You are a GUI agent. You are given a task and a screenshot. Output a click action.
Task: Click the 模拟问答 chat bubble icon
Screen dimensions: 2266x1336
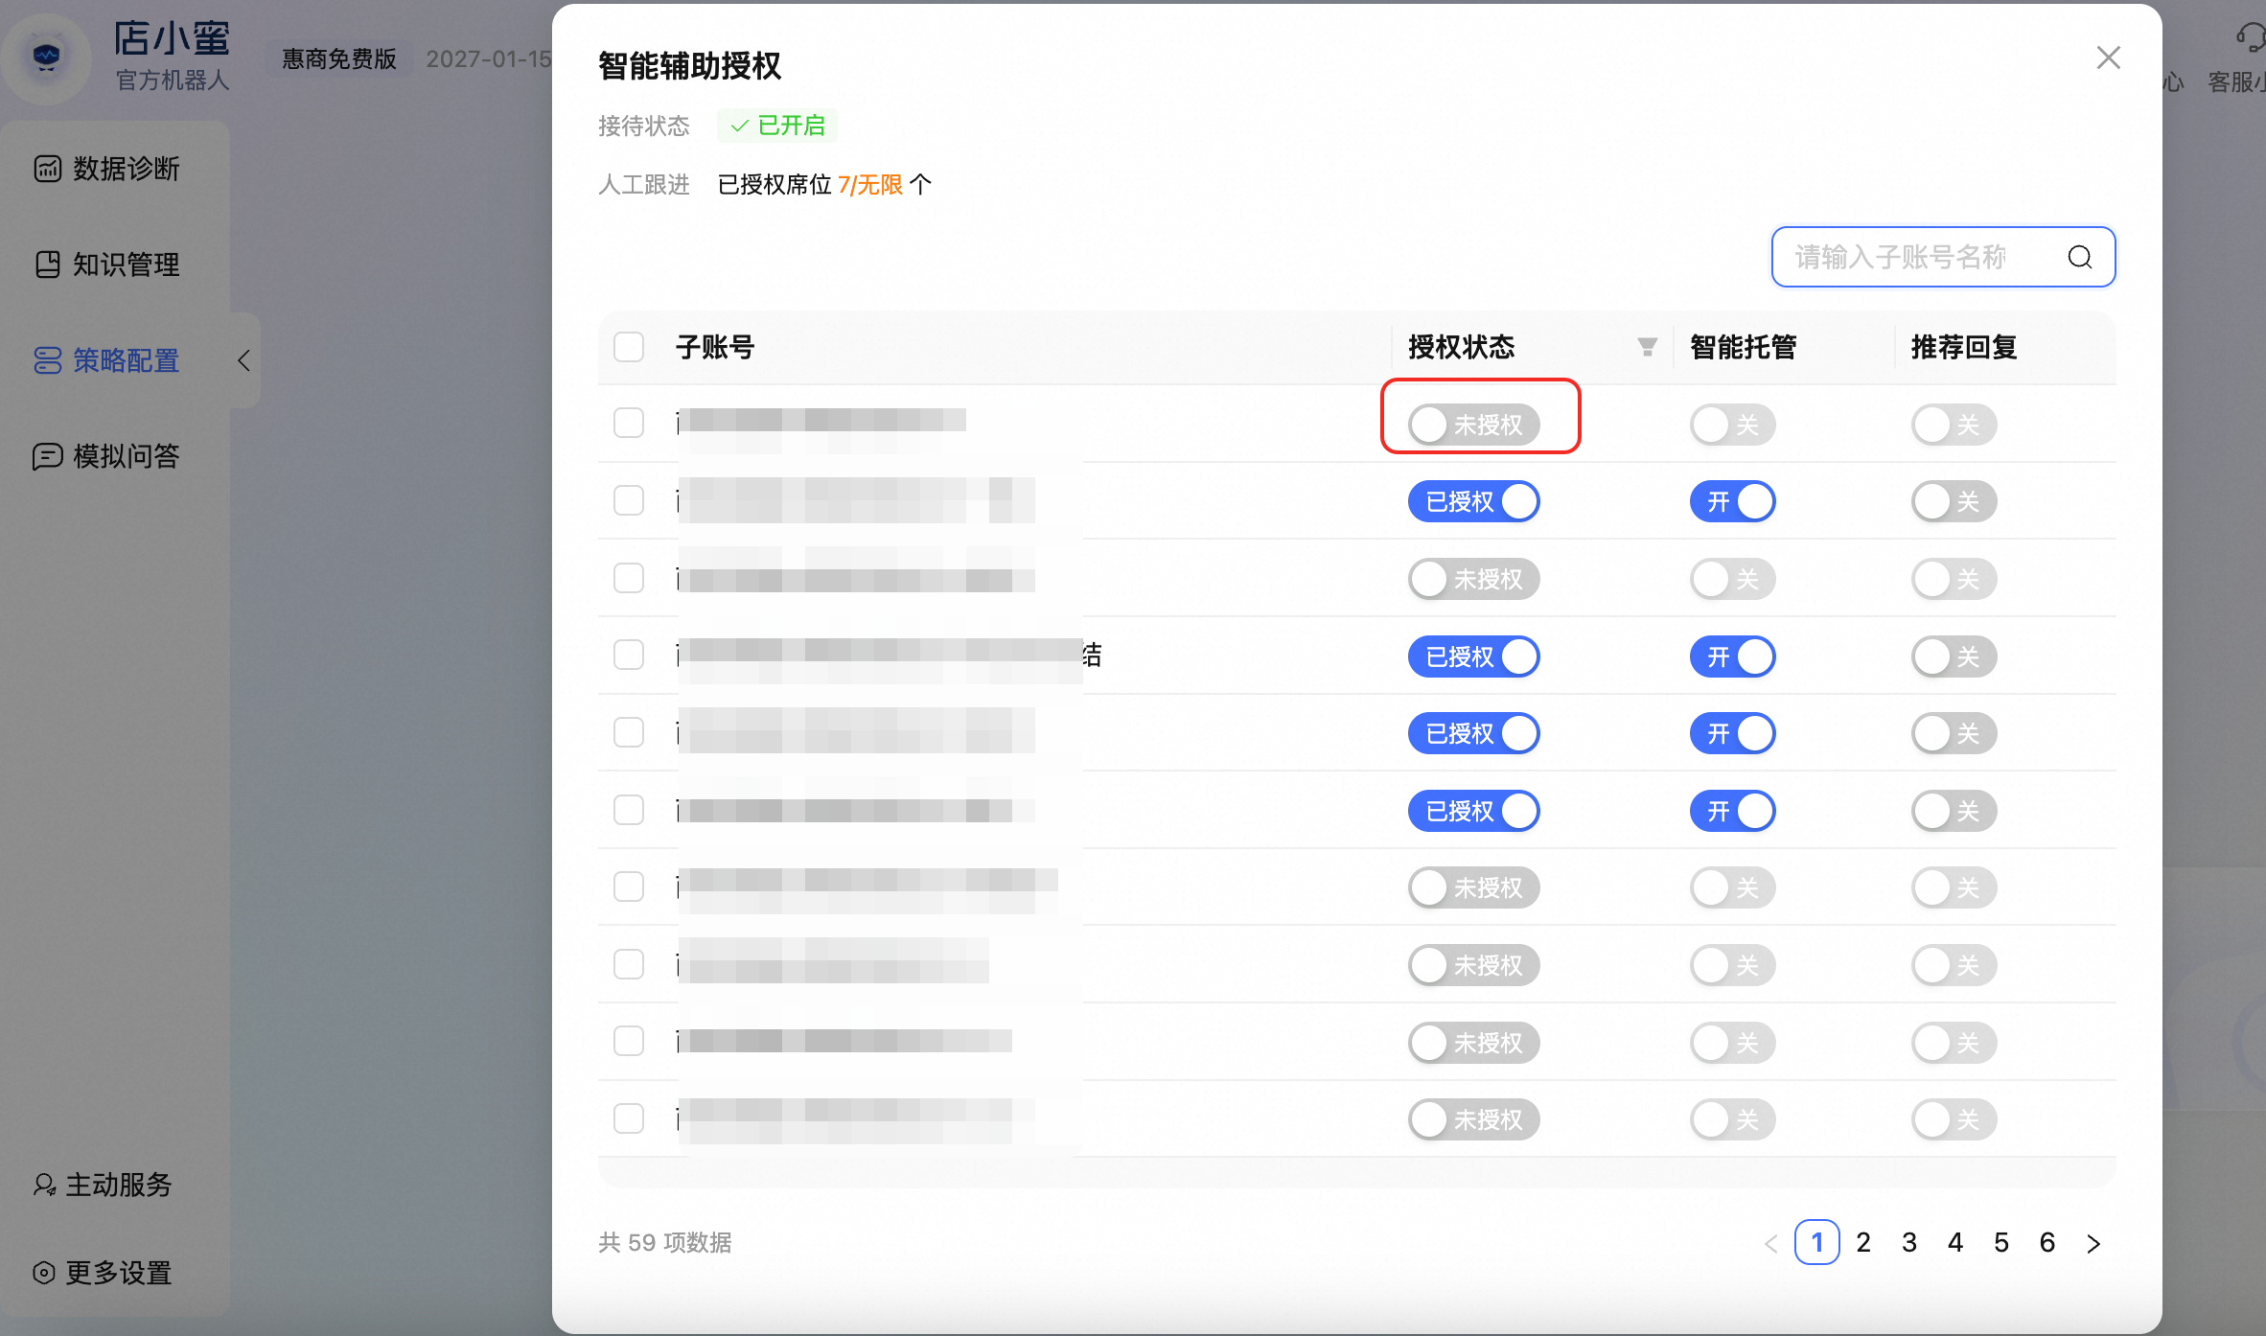point(47,456)
